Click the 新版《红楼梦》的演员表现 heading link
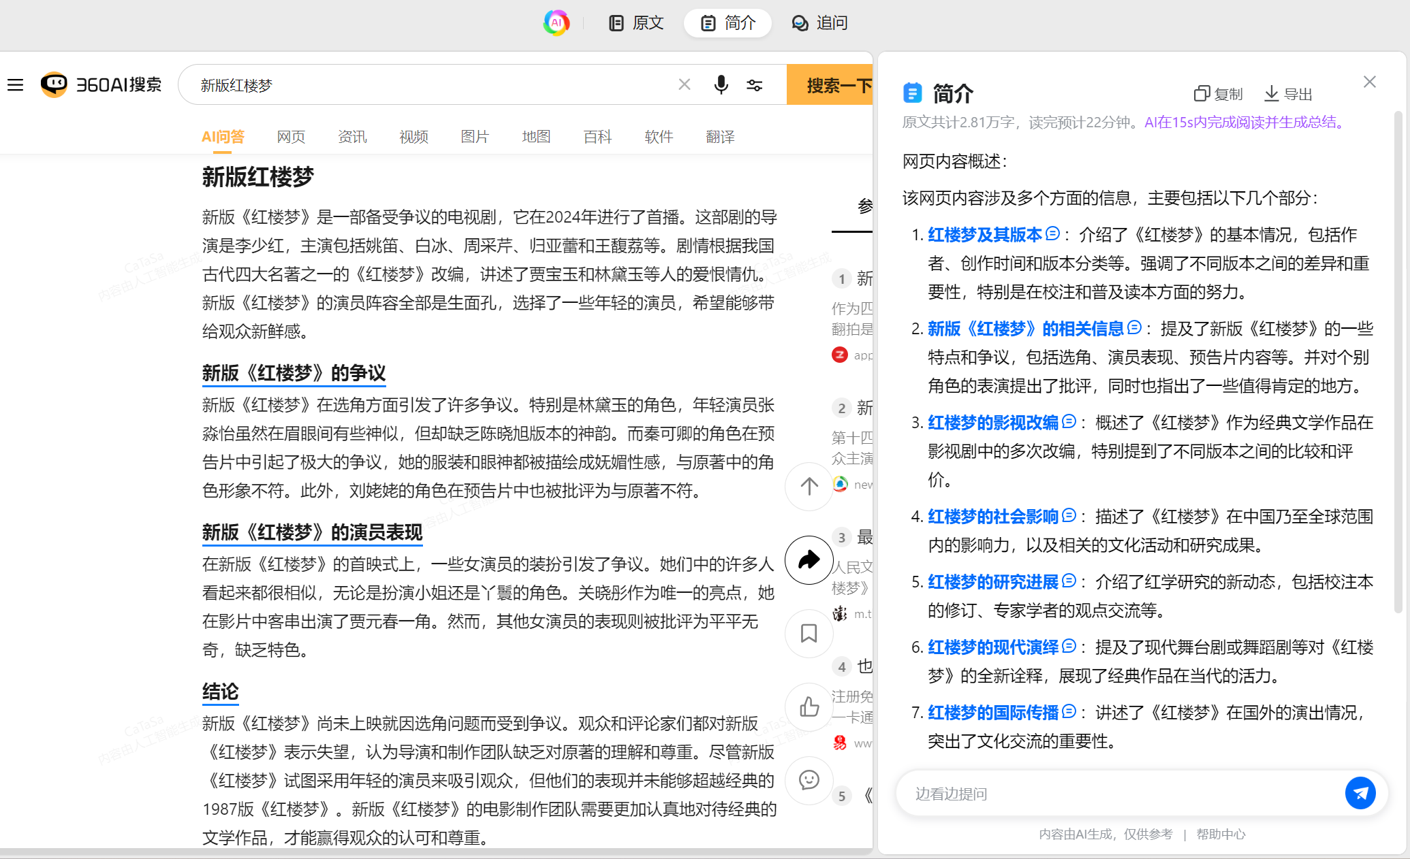Image resolution: width=1410 pixels, height=859 pixels. [313, 532]
